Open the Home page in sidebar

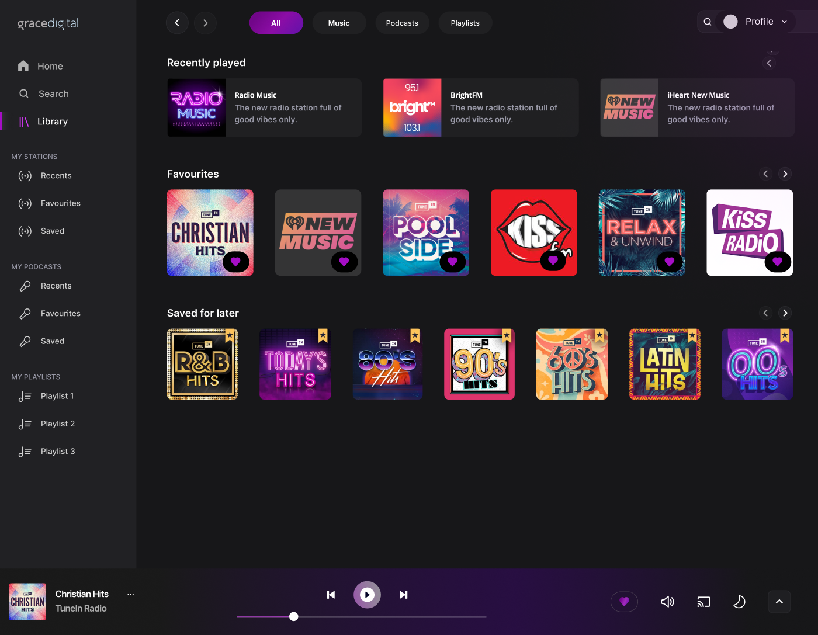41,66
